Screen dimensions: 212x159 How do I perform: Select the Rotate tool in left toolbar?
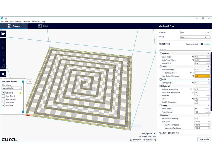point(3,54)
